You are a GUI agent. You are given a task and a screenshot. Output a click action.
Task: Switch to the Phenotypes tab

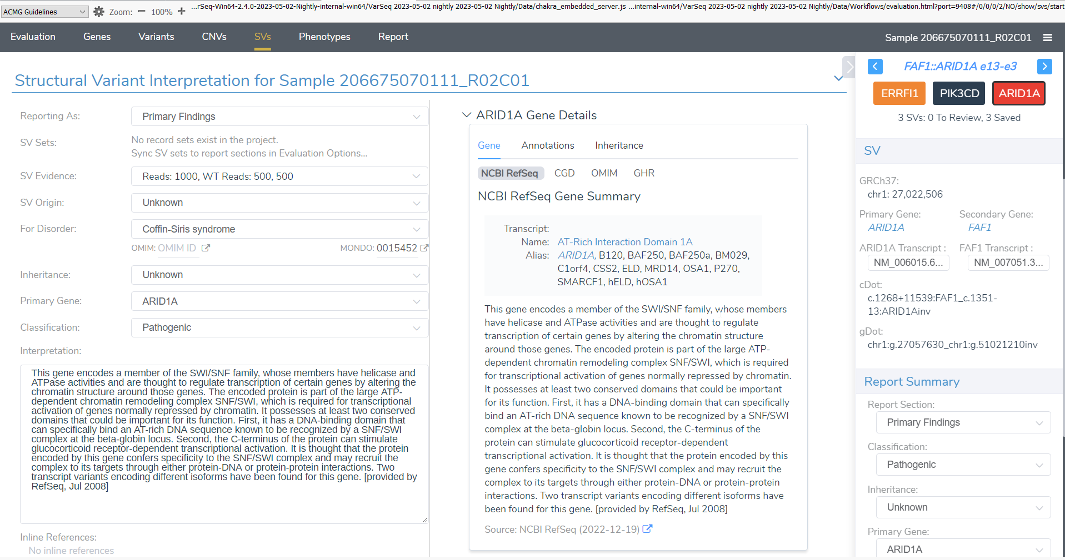[x=324, y=37]
